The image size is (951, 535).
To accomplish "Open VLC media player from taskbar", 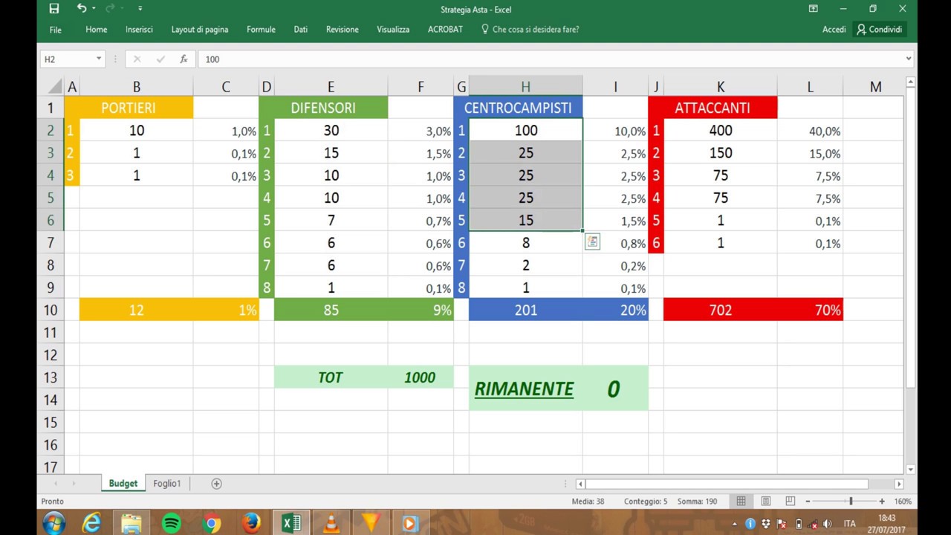I will pyautogui.click(x=331, y=523).
